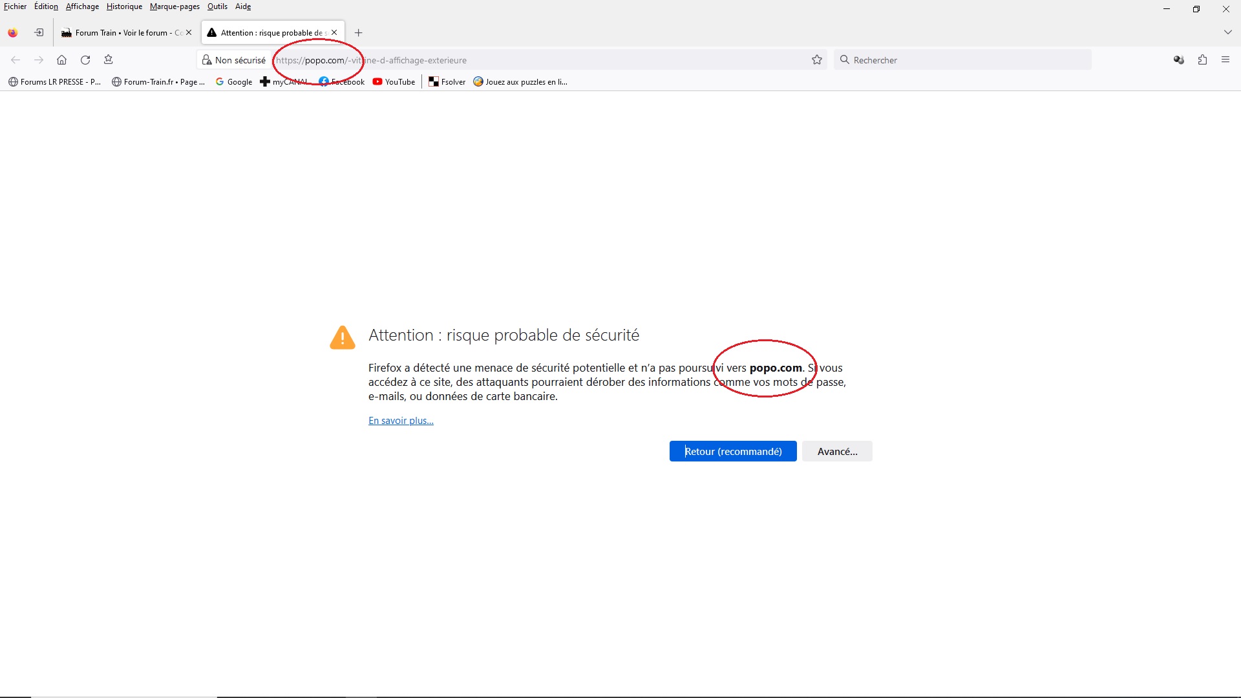Open the extensions puzzle icon

1202,60
